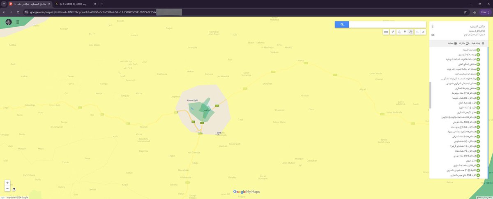This screenshot has width=493, height=199.
Task: Open the browser tab list dropdown arrow
Action: [4, 4]
